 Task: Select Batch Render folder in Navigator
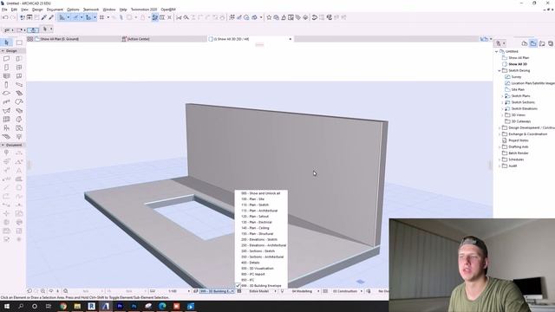coord(519,153)
